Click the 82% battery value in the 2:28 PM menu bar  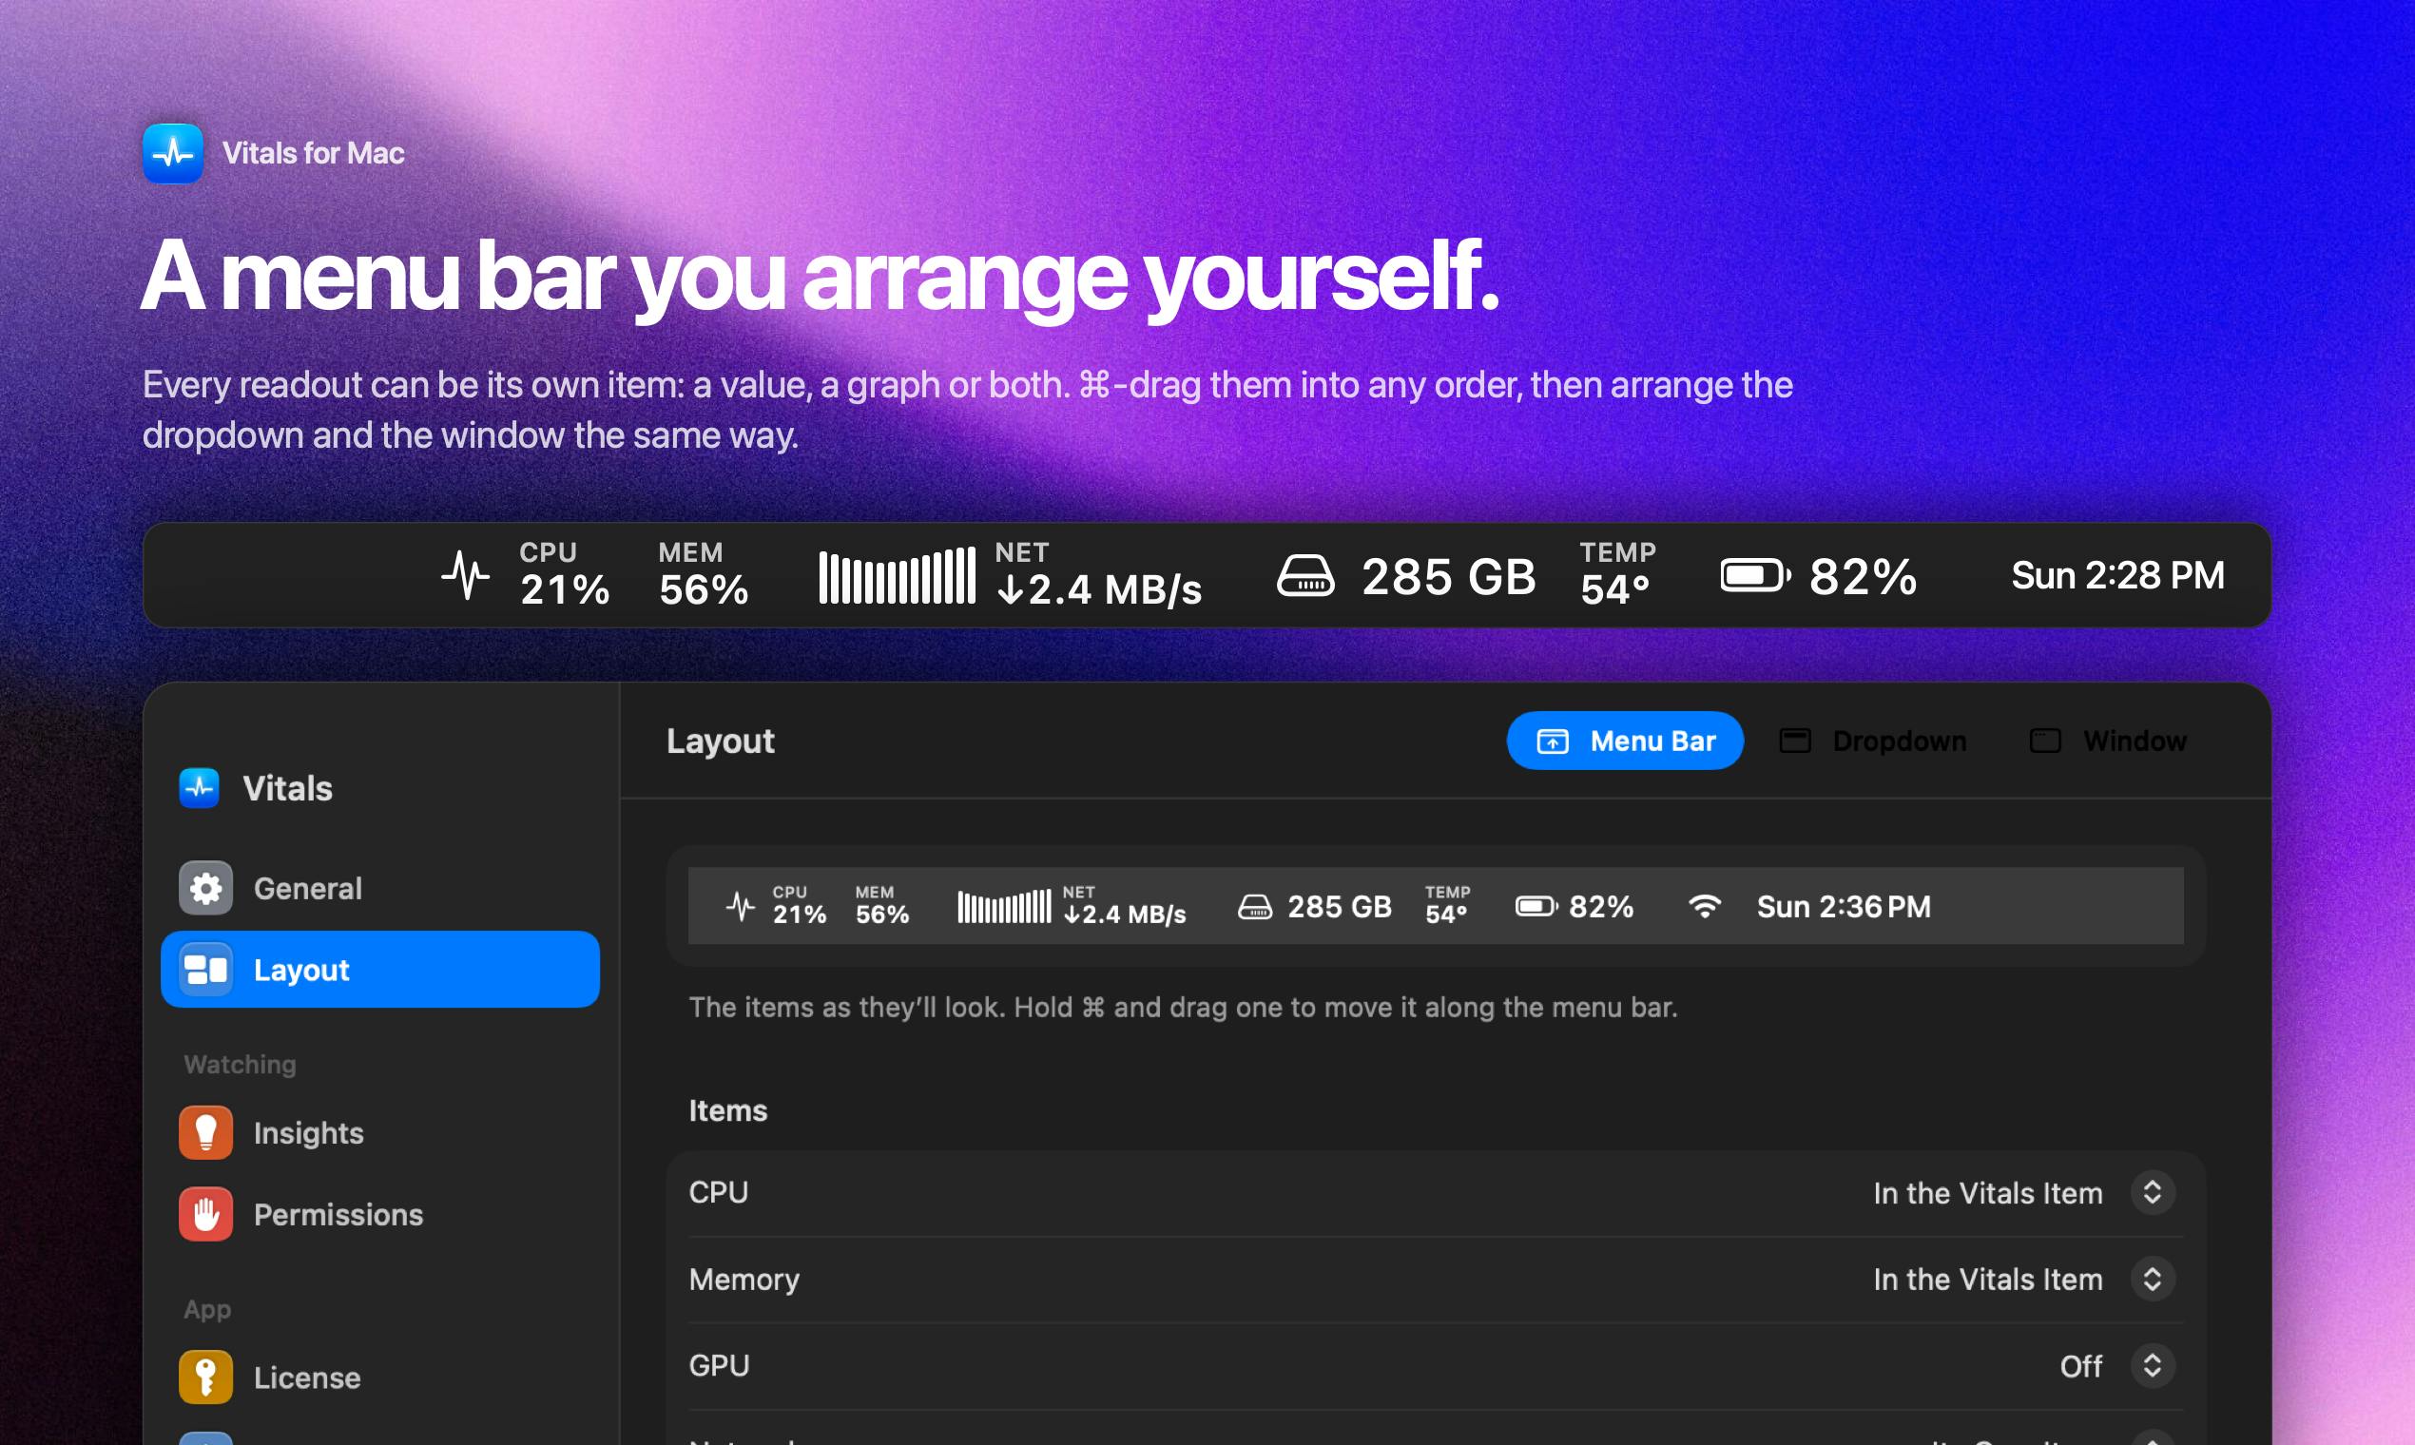point(1864,576)
